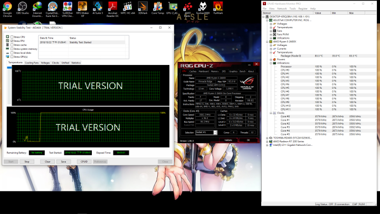
Task: Open the Memory tab in ROG CPU-Z
Action: (x=214, y=71)
